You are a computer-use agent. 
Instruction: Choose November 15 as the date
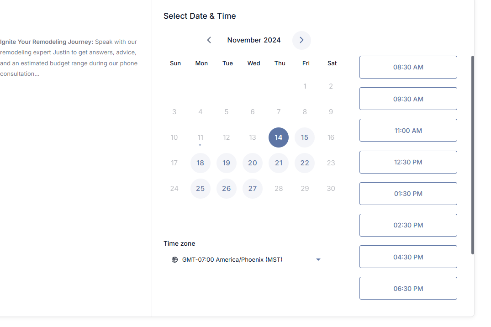[x=305, y=137]
